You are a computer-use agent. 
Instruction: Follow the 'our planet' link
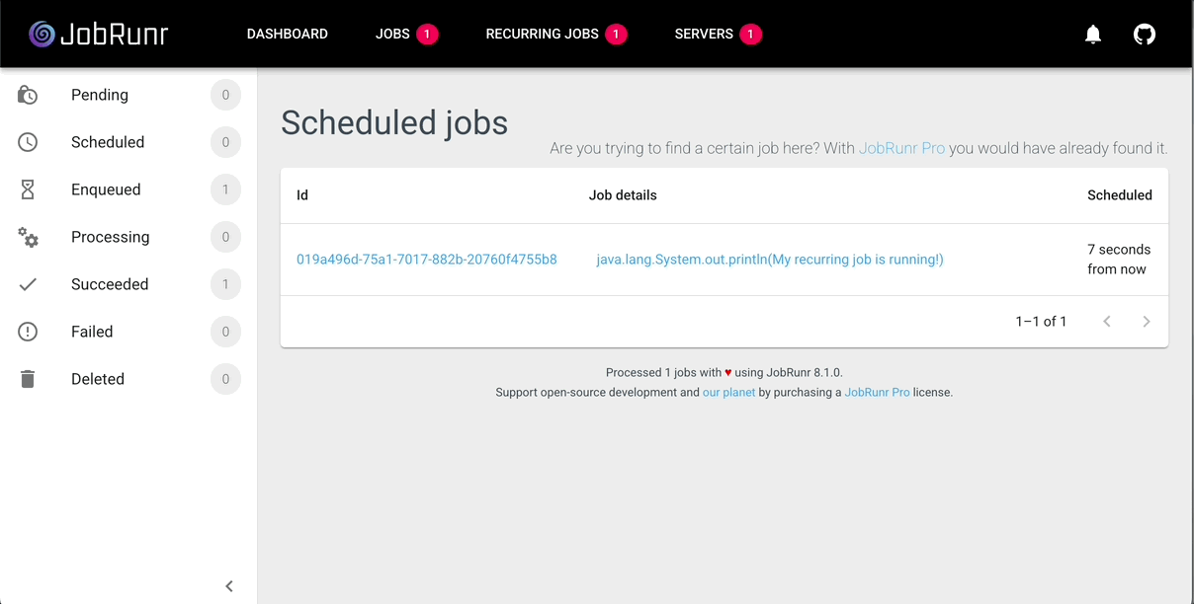[728, 392]
